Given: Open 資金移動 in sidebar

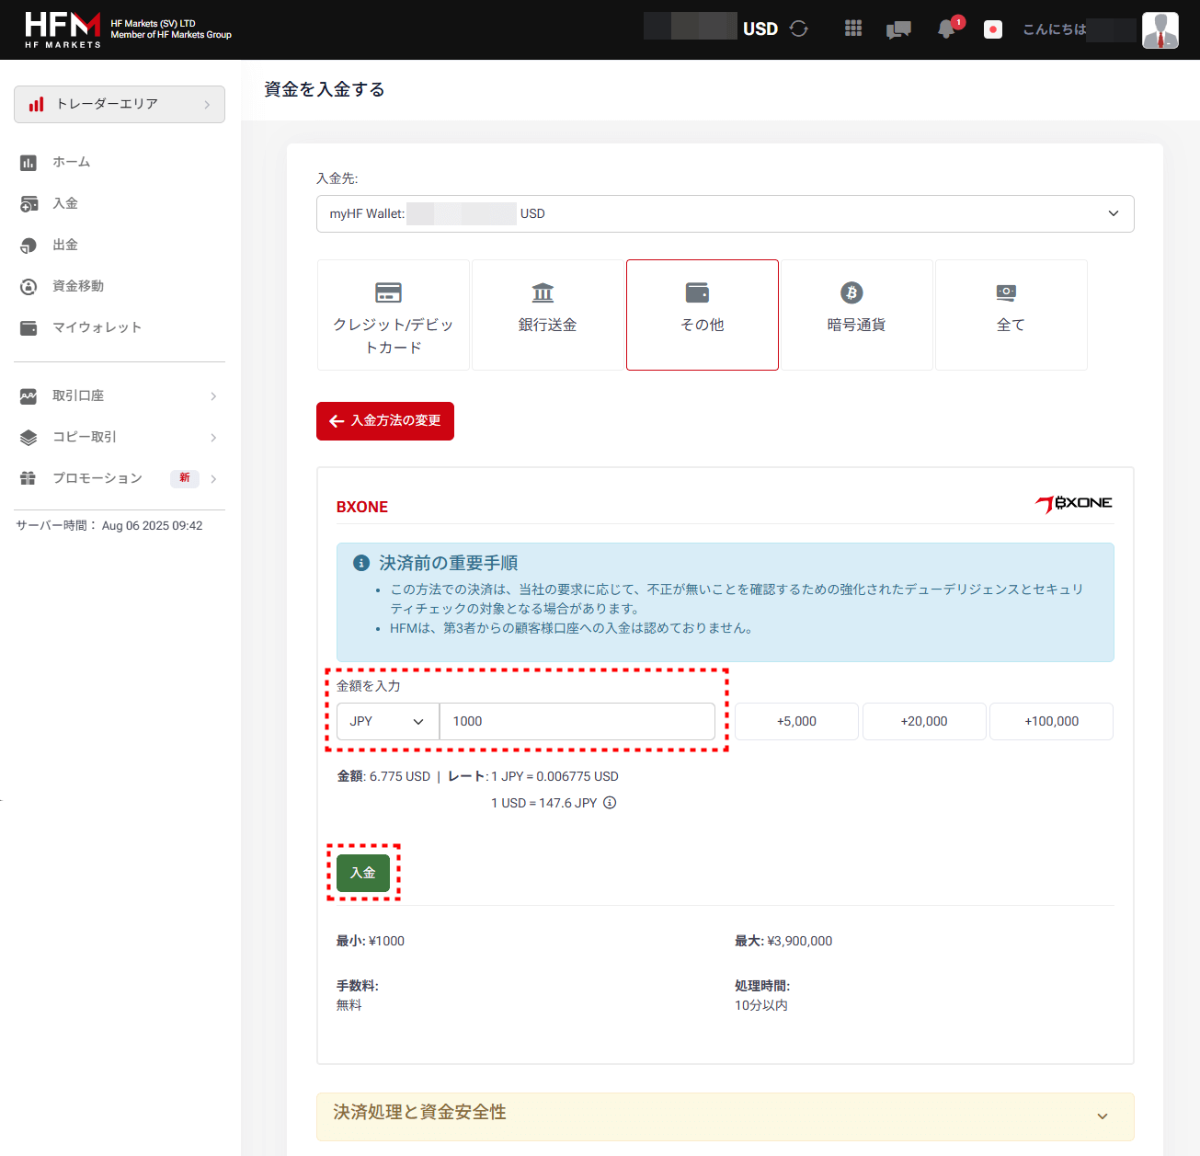Looking at the screenshot, I should [x=78, y=286].
